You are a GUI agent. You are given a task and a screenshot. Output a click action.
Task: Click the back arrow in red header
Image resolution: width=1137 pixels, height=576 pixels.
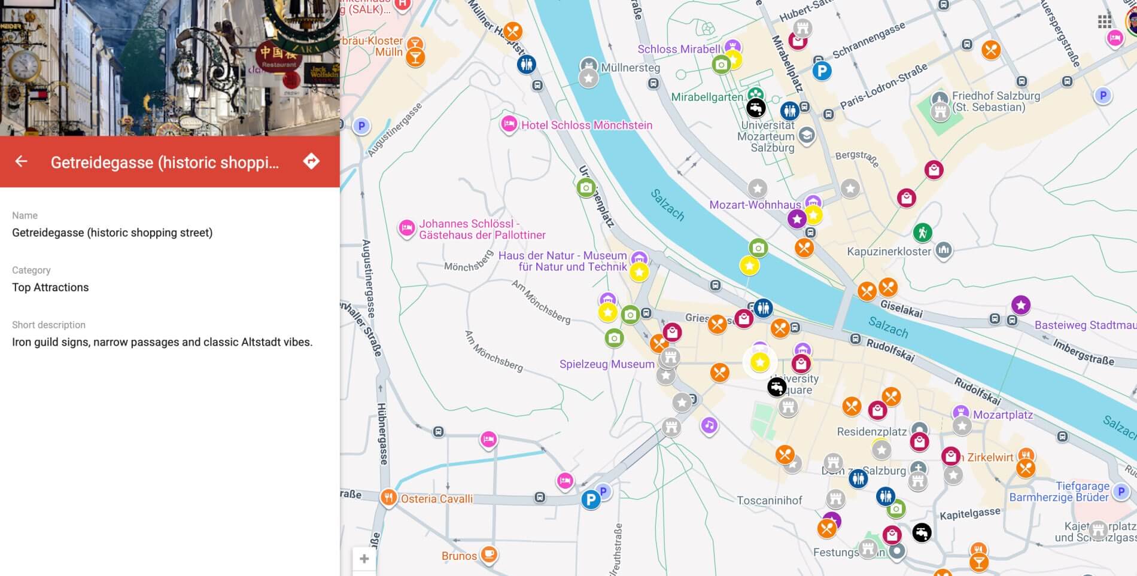click(x=22, y=161)
